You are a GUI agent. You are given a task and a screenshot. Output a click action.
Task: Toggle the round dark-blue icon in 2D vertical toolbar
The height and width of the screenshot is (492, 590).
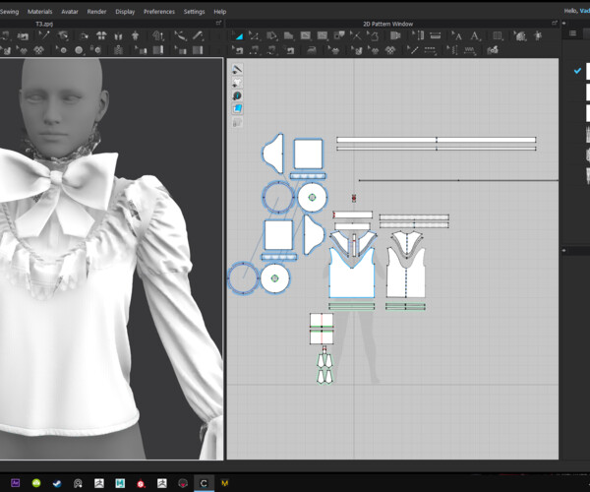[237, 96]
